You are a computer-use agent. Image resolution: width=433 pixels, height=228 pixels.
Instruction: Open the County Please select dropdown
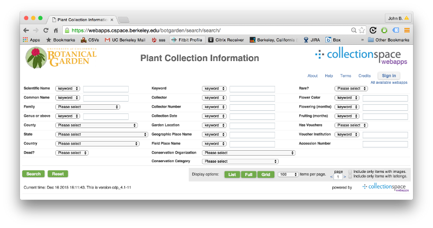coord(96,125)
